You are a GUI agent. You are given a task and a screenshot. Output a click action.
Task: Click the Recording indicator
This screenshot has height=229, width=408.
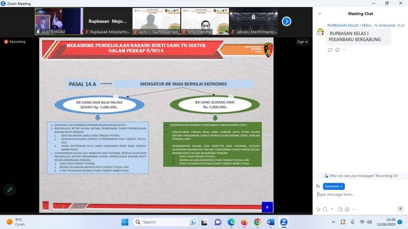click(15, 41)
